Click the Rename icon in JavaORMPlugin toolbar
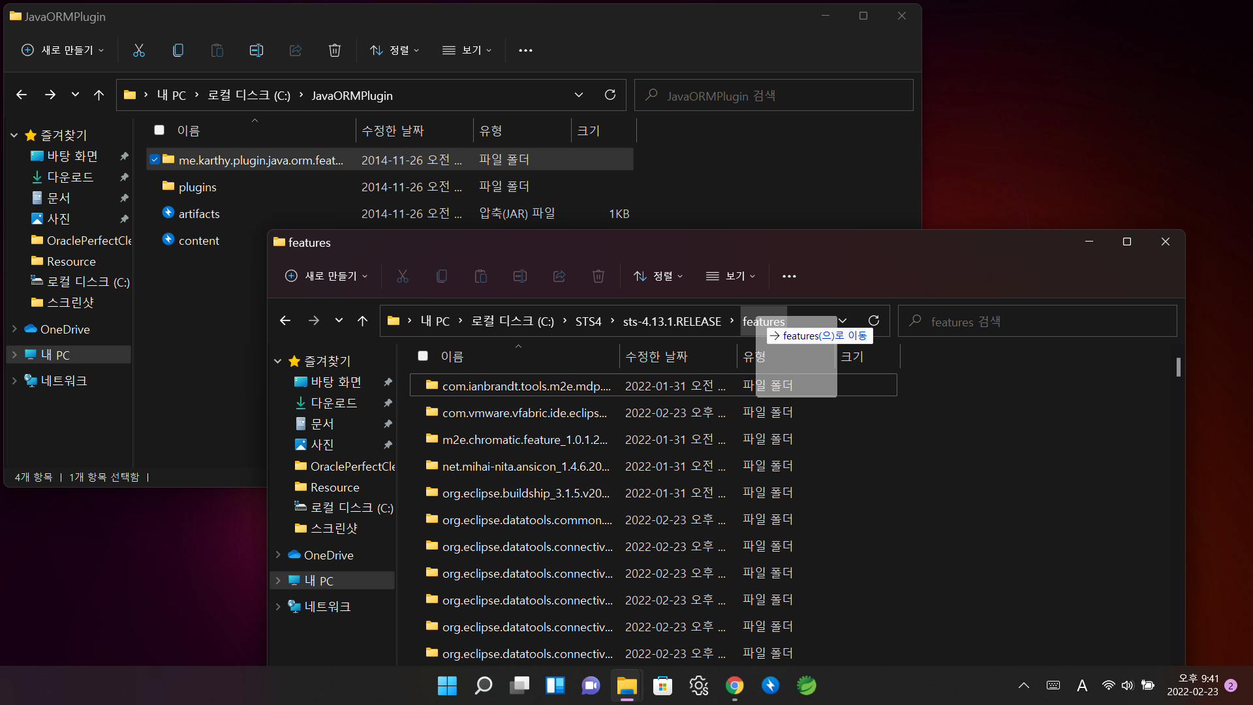The image size is (1253, 705). click(256, 50)
